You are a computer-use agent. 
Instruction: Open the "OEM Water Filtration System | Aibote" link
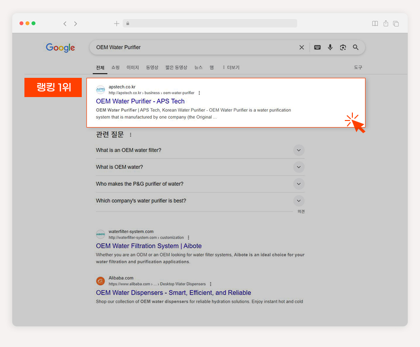(148, 246)
